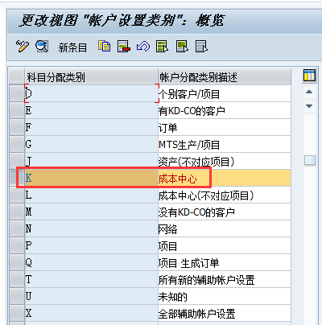This screenshot has height=325, width=322.
Task: Click the select all icon
Action: click(163, 47)
